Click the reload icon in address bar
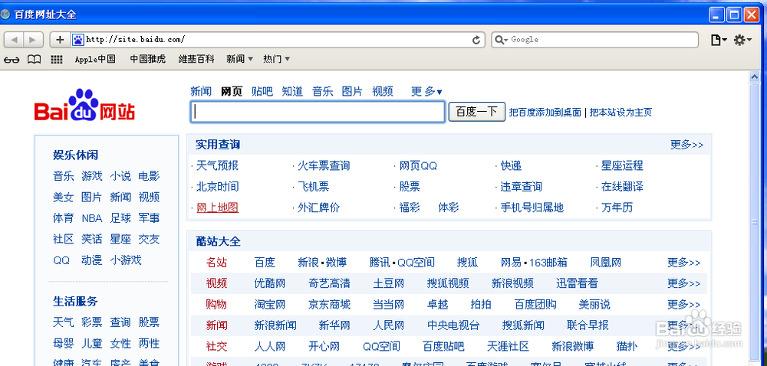This screenshot has width=767, height=366. click(x=476, y=40)
